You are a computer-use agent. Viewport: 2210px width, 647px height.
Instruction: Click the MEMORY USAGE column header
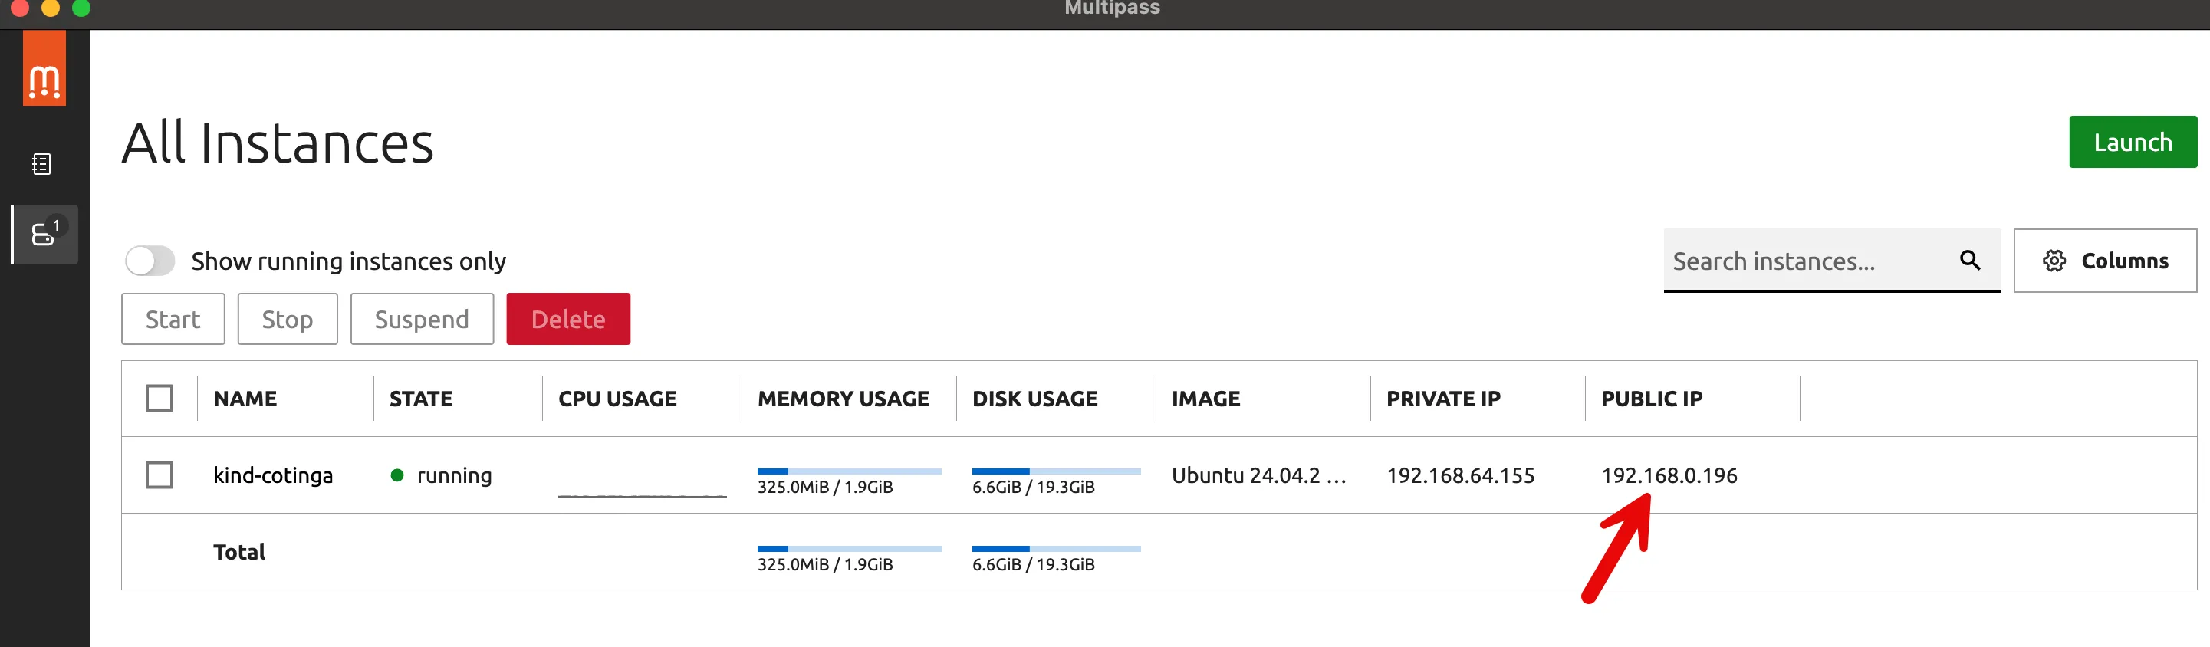(844, 399)
